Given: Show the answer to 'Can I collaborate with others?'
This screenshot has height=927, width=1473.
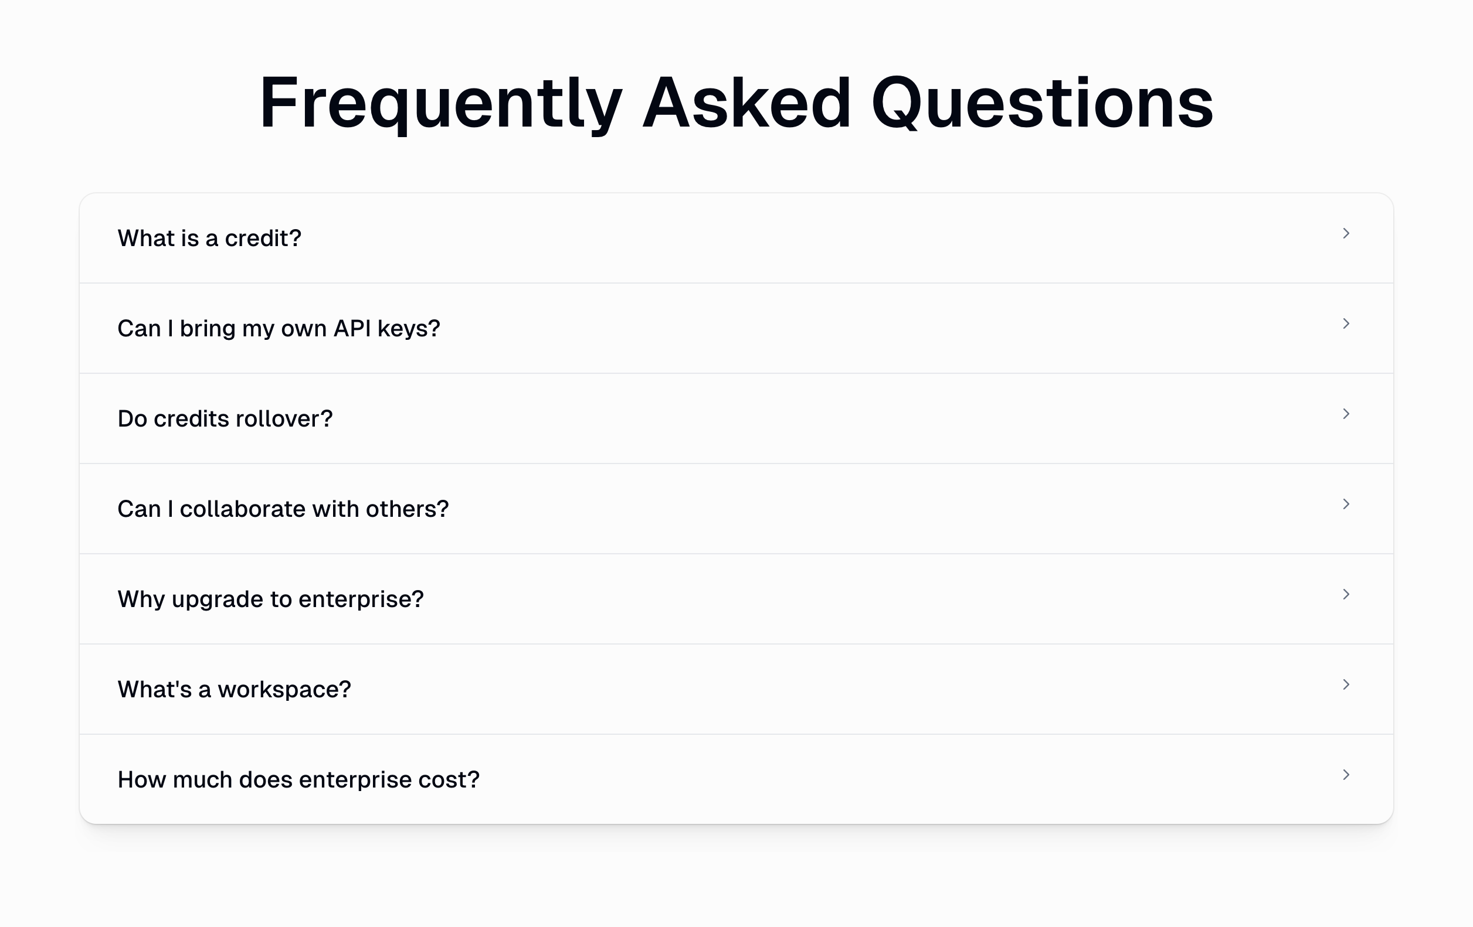Looking at the screenshot, I should coord(283,509).
